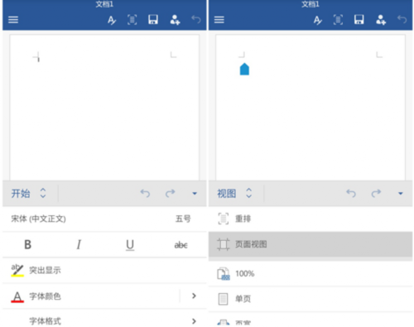Tap the text formatting pen icon in right screen
414x327 pixels.
[318, 20]
